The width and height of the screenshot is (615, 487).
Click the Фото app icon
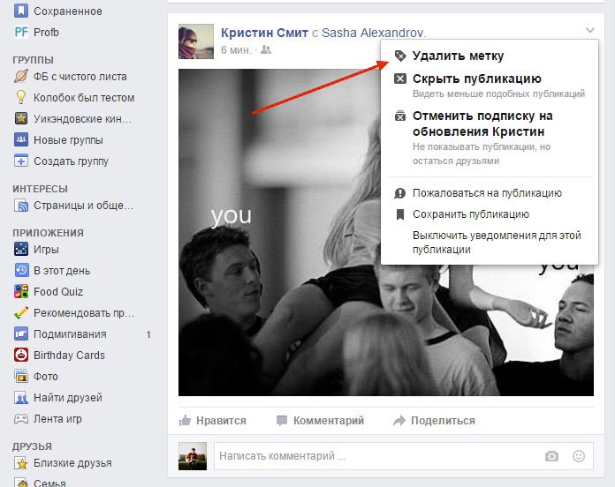tap(21, 377)
